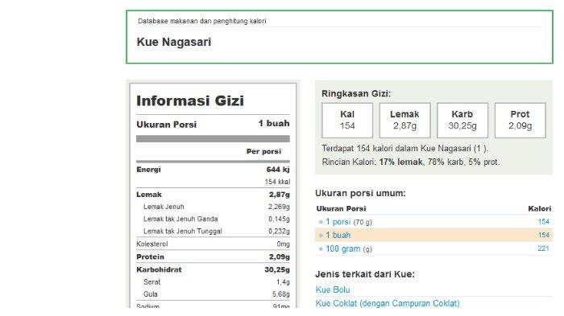This screenshot has height=316, width=564.
Task: Click the 'Ukuran Porsi' label in nutrition panel
Action: 167,125
